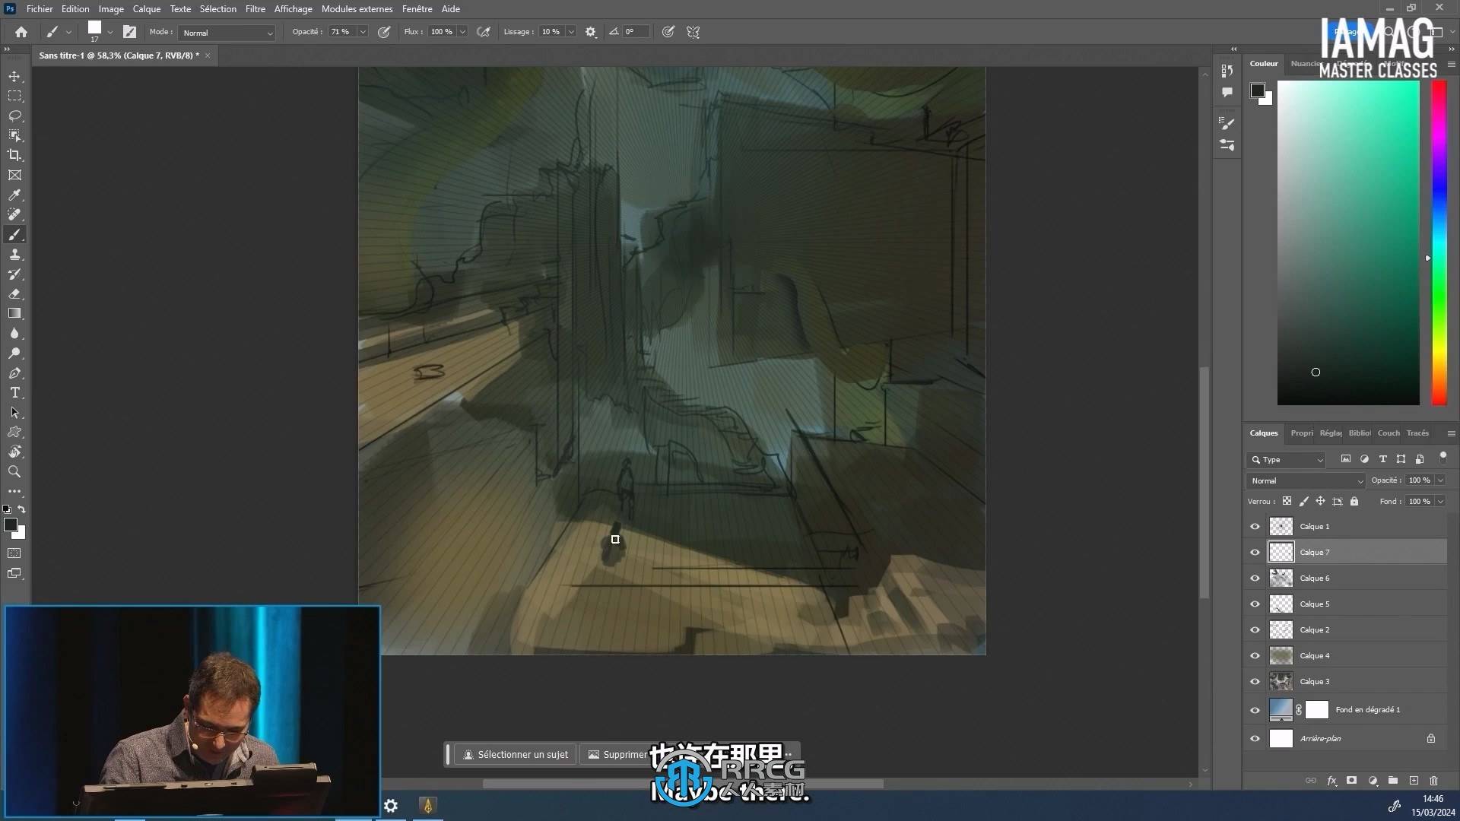Select the Eraser tool
Image resolution: width=1460 pixels, height=821 pixels.
tap(14, 294)
